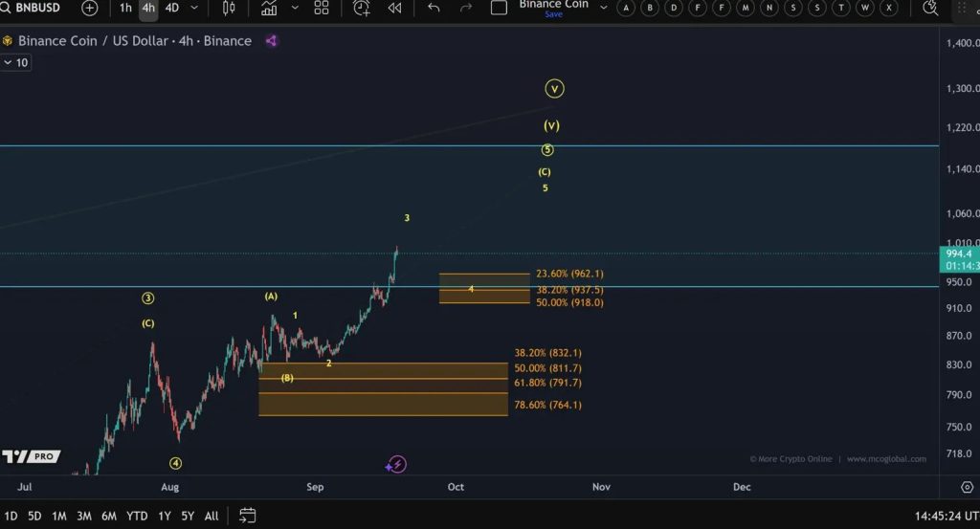This screenshot has width=980, height=529.
Task: Create an alert with the clock icon
Action: click(361, 8)
